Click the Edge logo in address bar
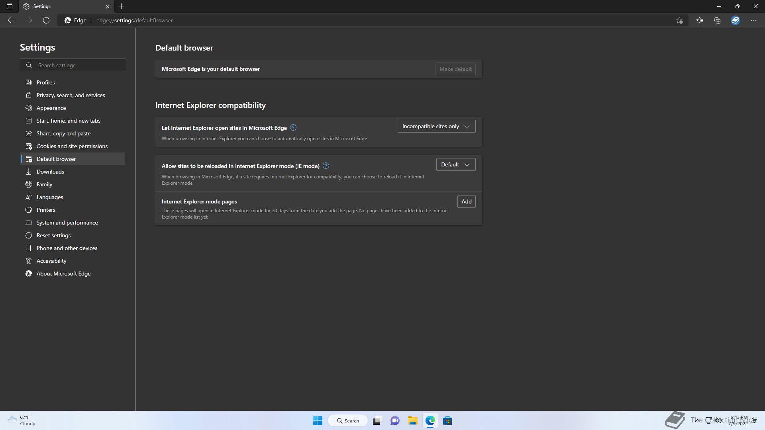The width and height of the screenshot is (765, 430). pos(68,20)
